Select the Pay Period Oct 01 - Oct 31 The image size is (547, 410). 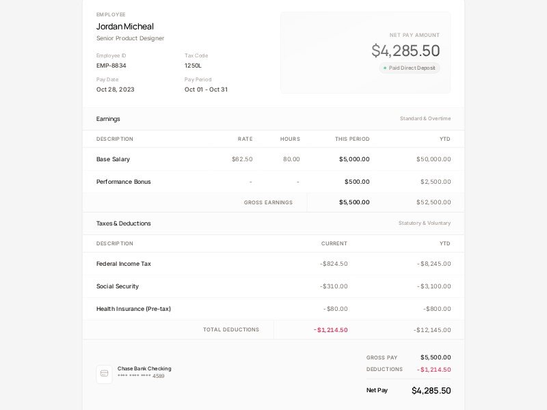pyautogui.click(x=205, y=89)
